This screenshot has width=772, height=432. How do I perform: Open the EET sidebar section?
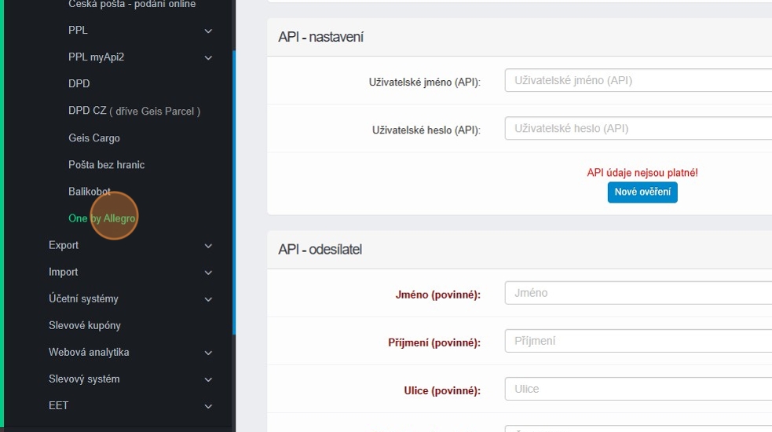click(59, 405)
